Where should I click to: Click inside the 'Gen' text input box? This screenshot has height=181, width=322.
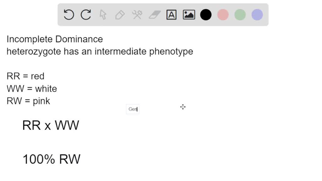click(132, 109)
